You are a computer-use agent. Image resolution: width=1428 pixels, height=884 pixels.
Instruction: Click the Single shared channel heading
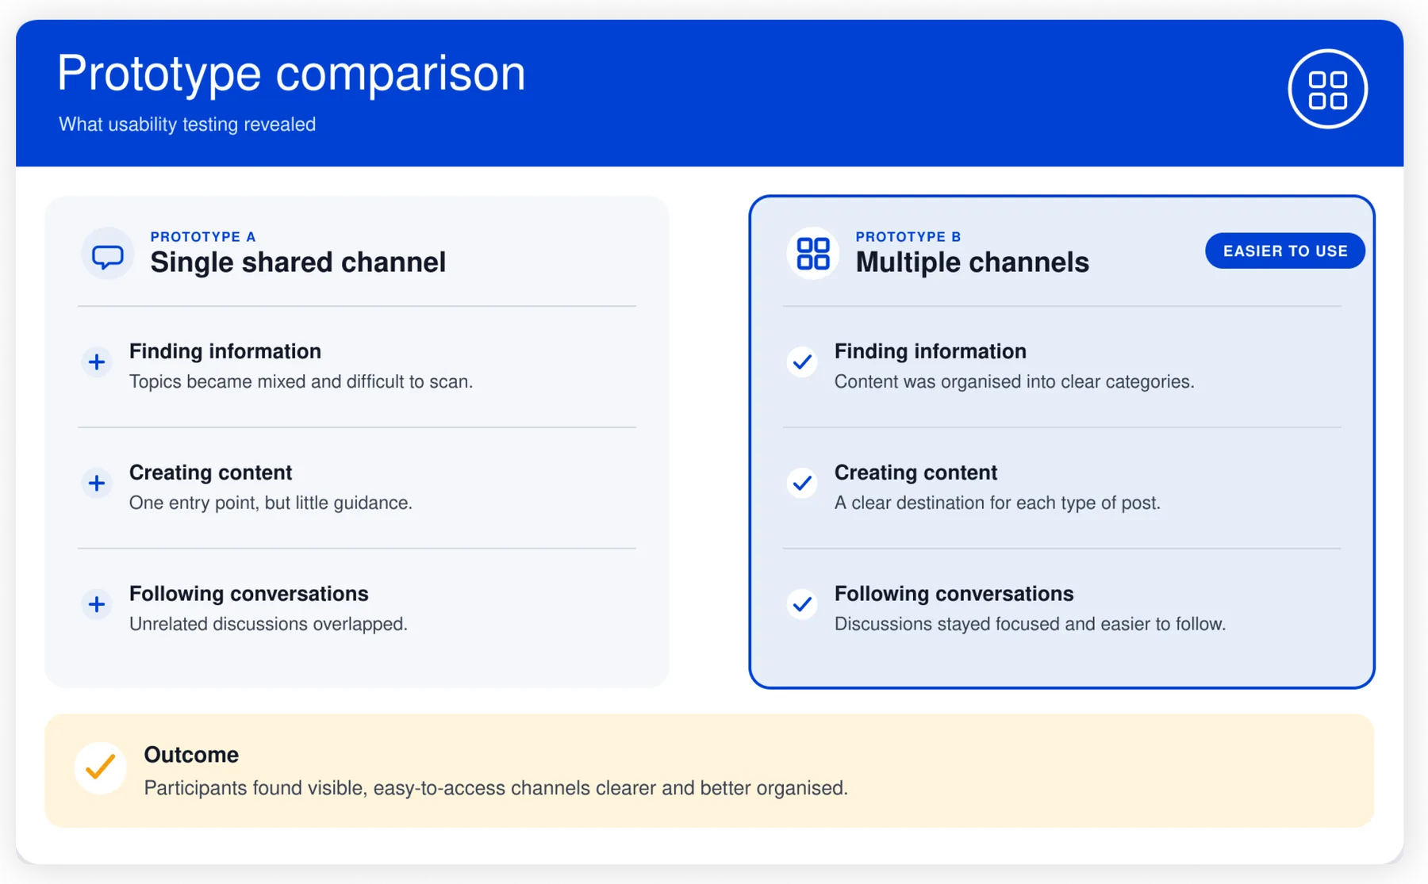pos(298,262)
